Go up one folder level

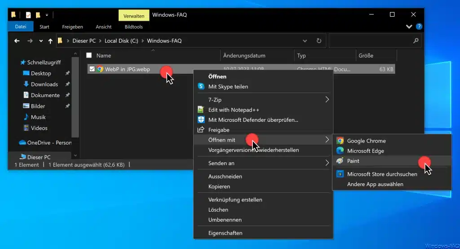(50, 41)
